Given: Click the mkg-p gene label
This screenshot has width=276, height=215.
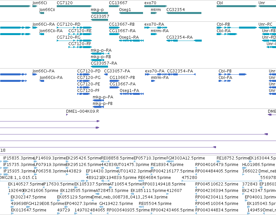Looking at the screenshot, I should tap(97, 10).
